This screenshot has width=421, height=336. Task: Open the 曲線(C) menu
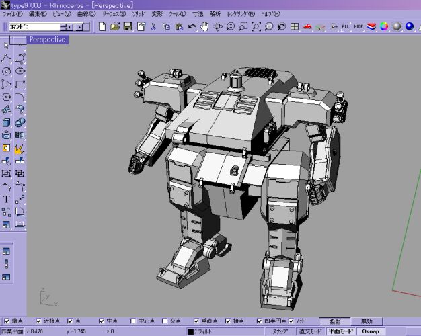(x=87, y=14)
